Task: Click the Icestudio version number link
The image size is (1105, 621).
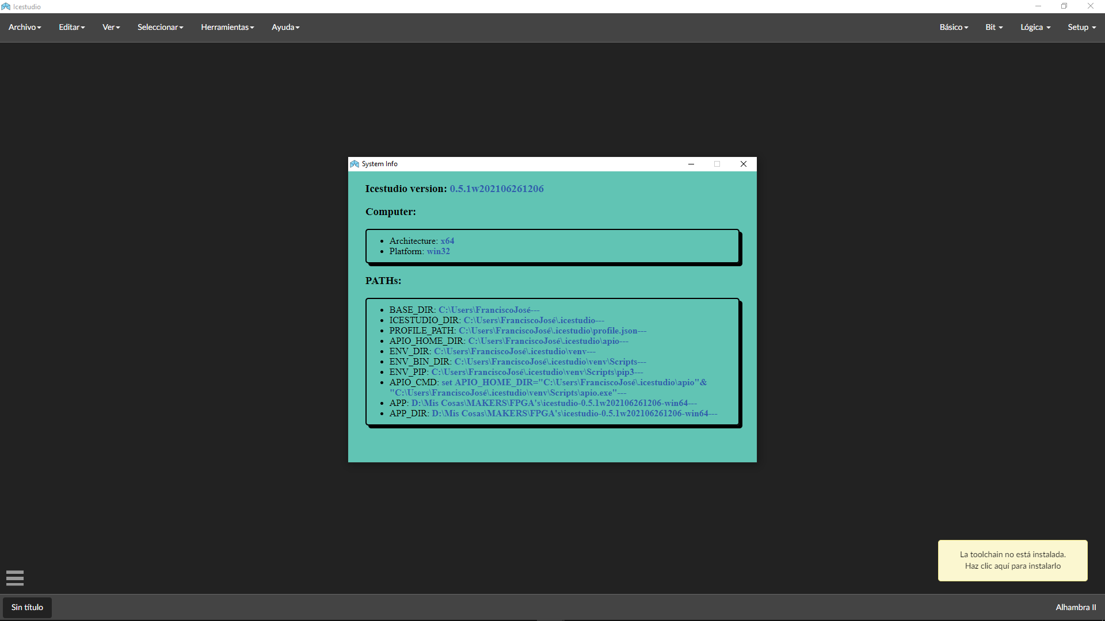Action: click(496, 189)
